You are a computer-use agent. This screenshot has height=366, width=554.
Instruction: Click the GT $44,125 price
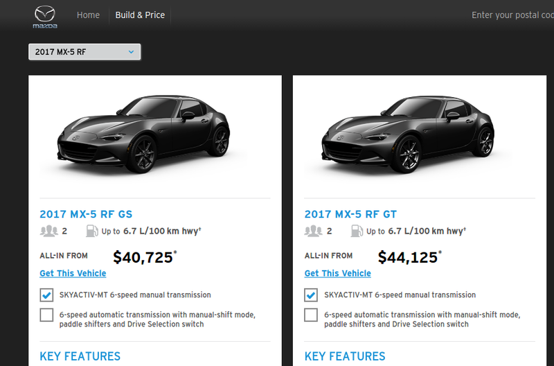click(408, 257)
